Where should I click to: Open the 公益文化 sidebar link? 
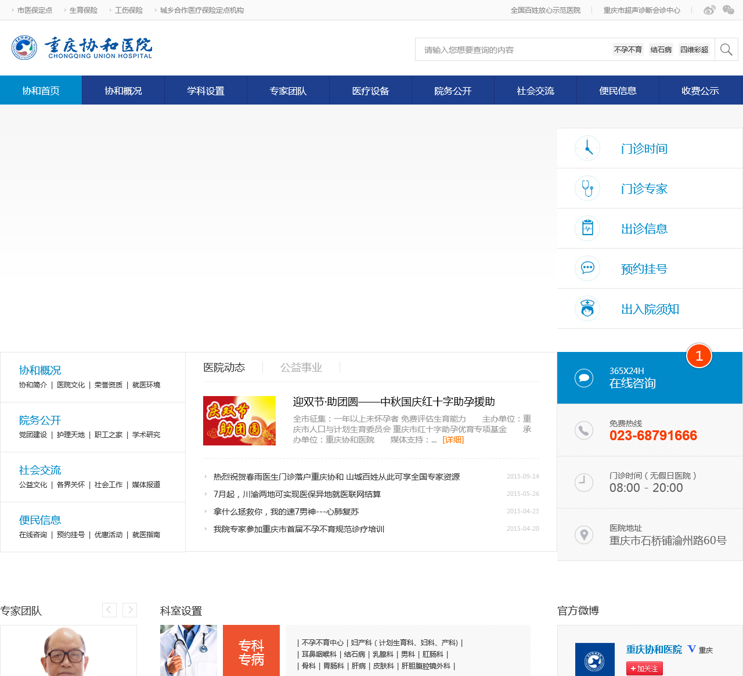click(33, 485)
